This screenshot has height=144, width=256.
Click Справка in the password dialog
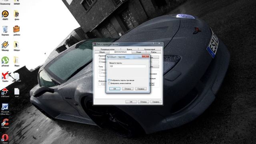point(141,89)
